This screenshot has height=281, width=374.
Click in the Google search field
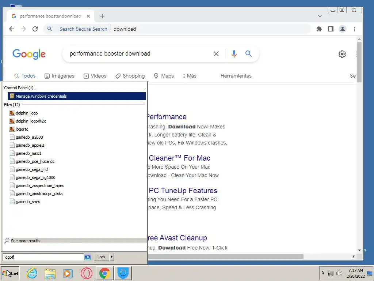click(x=138, y=54)
